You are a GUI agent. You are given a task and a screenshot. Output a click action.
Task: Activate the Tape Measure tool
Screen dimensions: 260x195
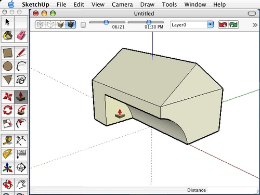pos(8,141)
